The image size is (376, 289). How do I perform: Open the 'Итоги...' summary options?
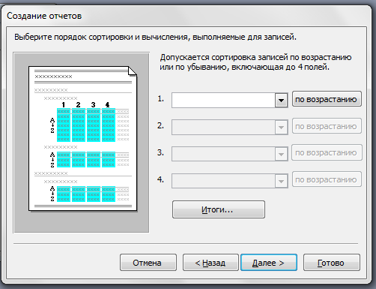[219, 209]
